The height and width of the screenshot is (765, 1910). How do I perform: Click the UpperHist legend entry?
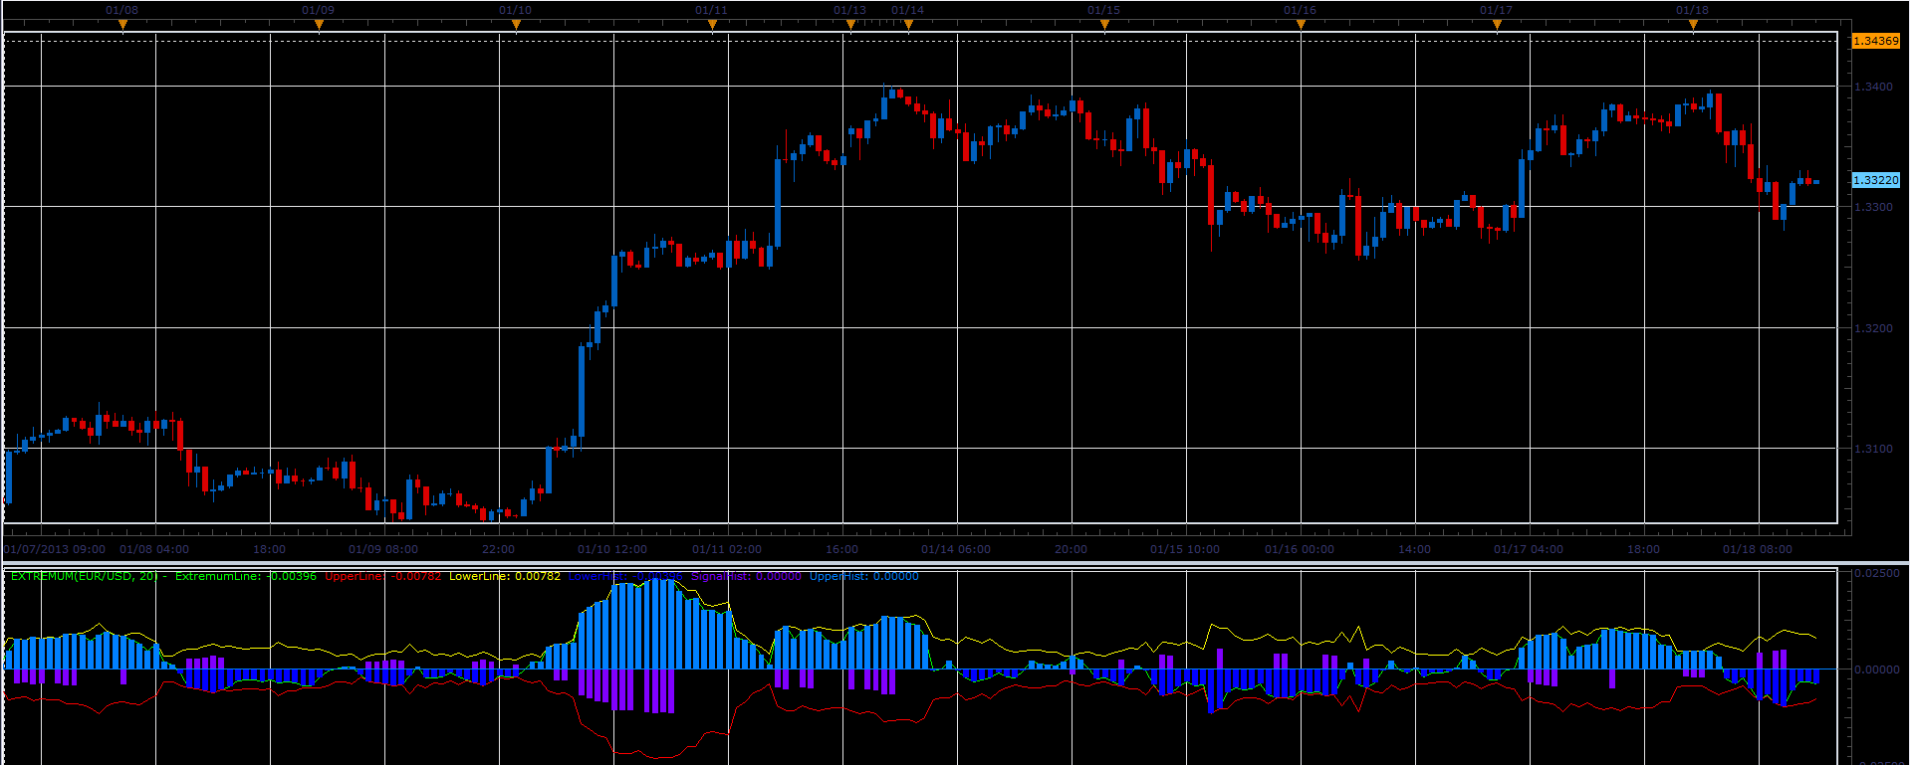863,576
